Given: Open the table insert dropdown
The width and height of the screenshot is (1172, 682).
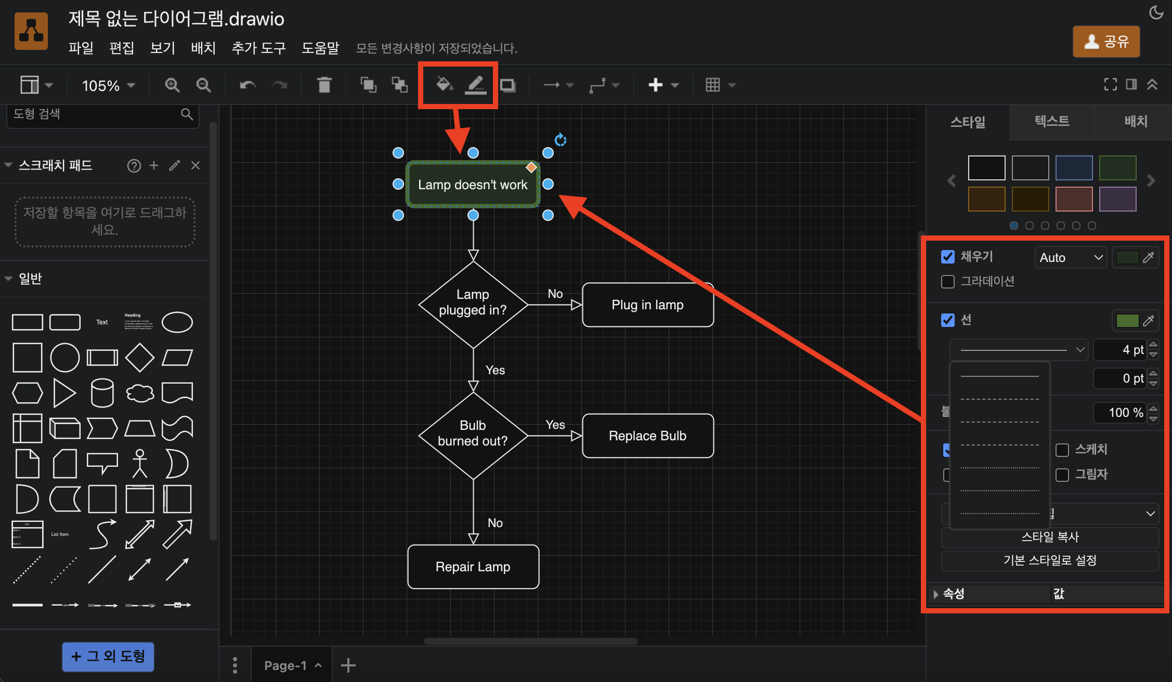Looking at the screenshot, I should (721, 85).
